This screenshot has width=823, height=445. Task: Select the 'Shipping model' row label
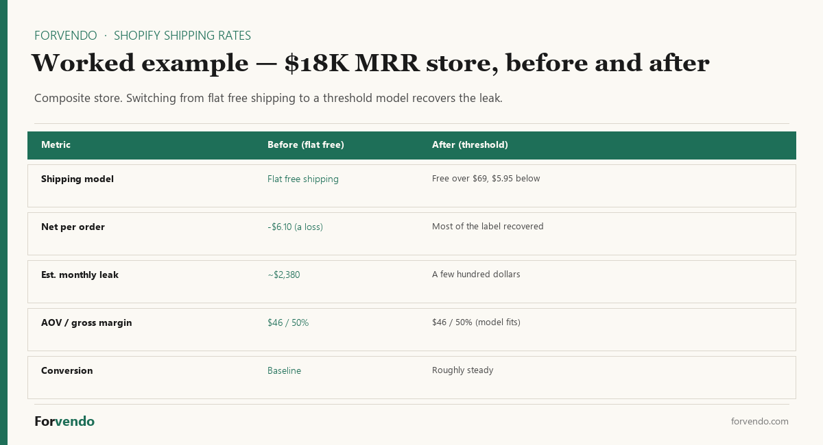[x=77, y=179]
